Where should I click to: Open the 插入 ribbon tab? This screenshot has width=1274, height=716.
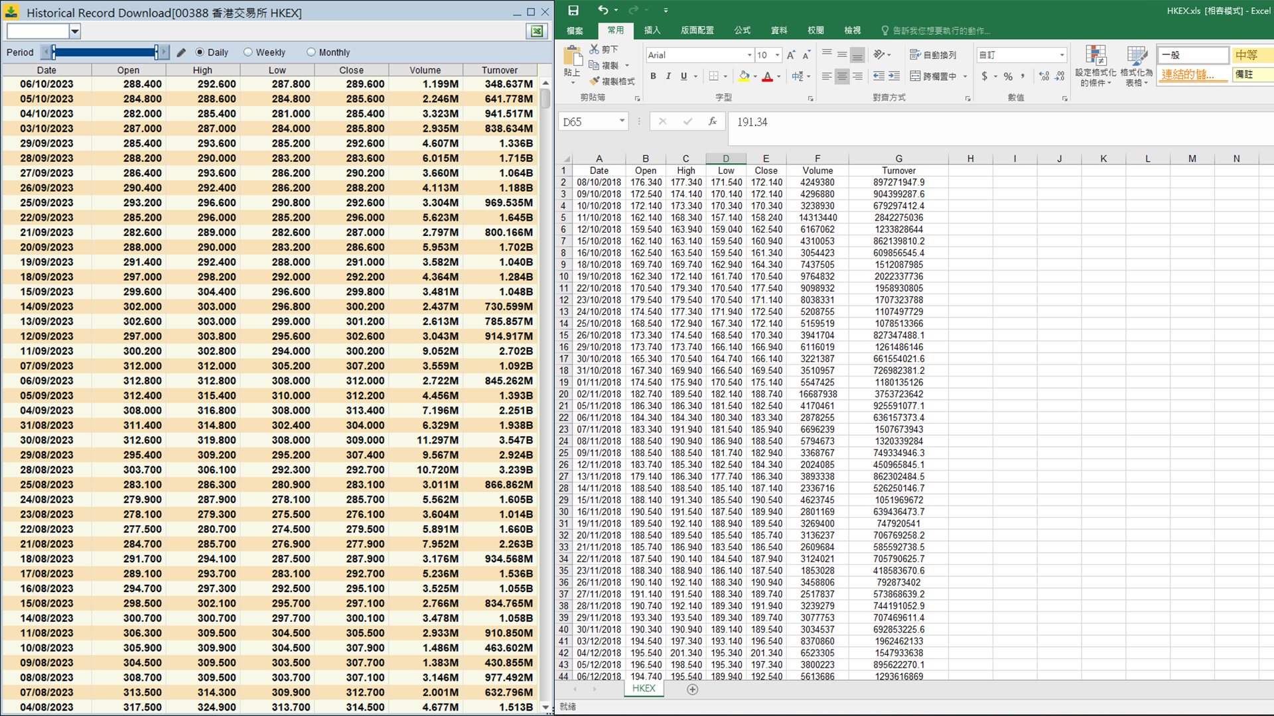click(x=652, y=30)
